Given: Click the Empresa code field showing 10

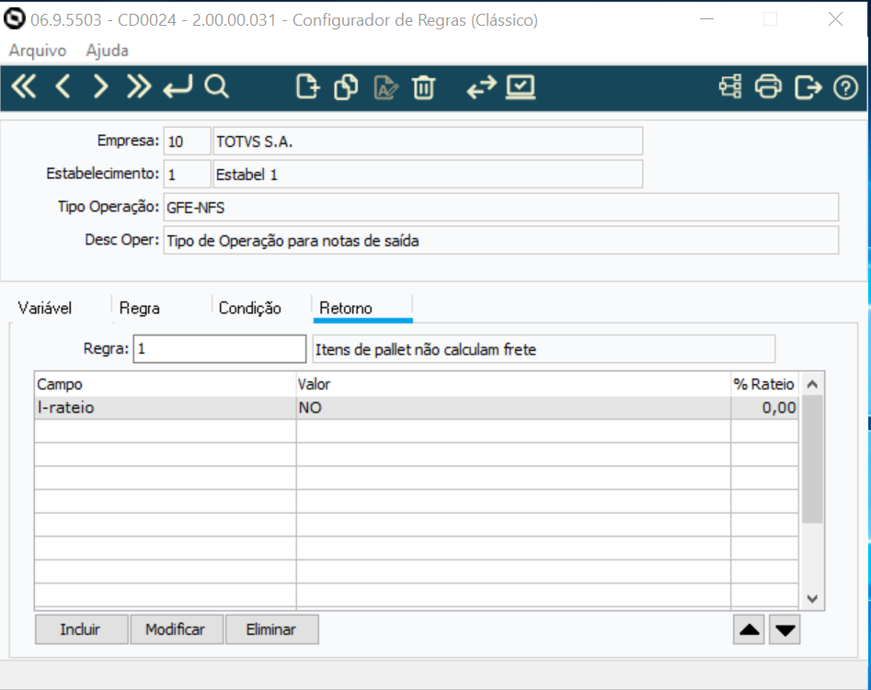Looking at the screenshot, I should pyautogui.click(x=188, y=141).
